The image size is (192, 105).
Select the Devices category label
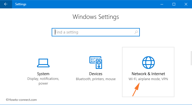[x=96, y=74]
